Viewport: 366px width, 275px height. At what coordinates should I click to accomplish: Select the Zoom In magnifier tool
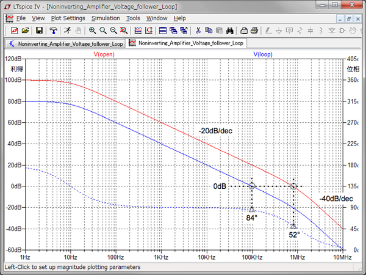(x=93, y=30)
